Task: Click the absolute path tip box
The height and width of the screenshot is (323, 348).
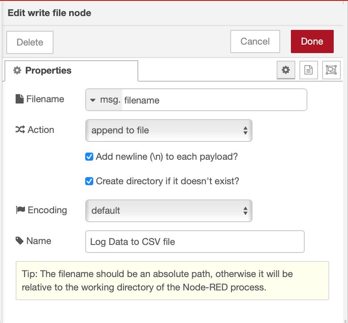Action: coord(172,281)
